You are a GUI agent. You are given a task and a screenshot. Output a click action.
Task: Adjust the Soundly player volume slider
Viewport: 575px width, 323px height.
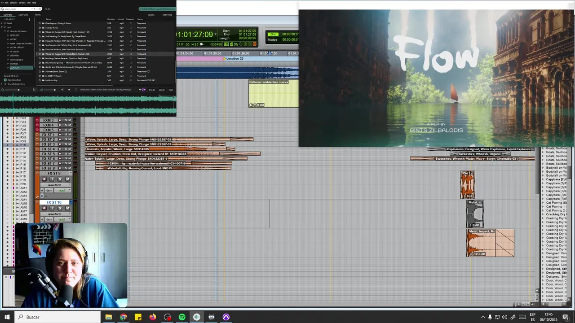coord(49,90)
